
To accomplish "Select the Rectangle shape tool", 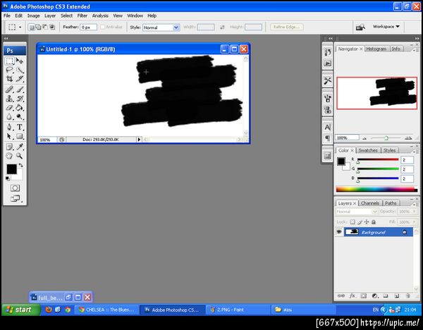I will (x=20, y=136).
